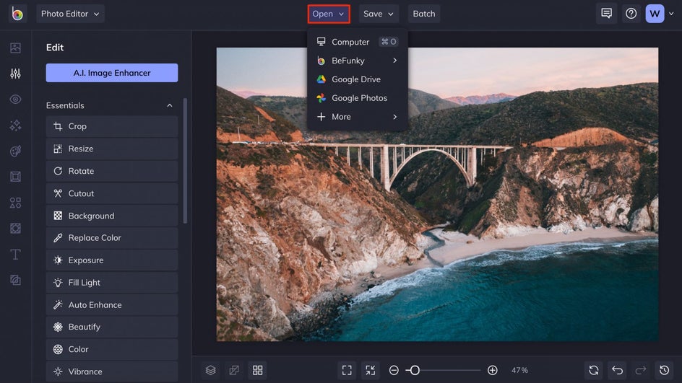682x383 pixels.
Task: Click the BeFunky logo icon
Action: point(17,14)
